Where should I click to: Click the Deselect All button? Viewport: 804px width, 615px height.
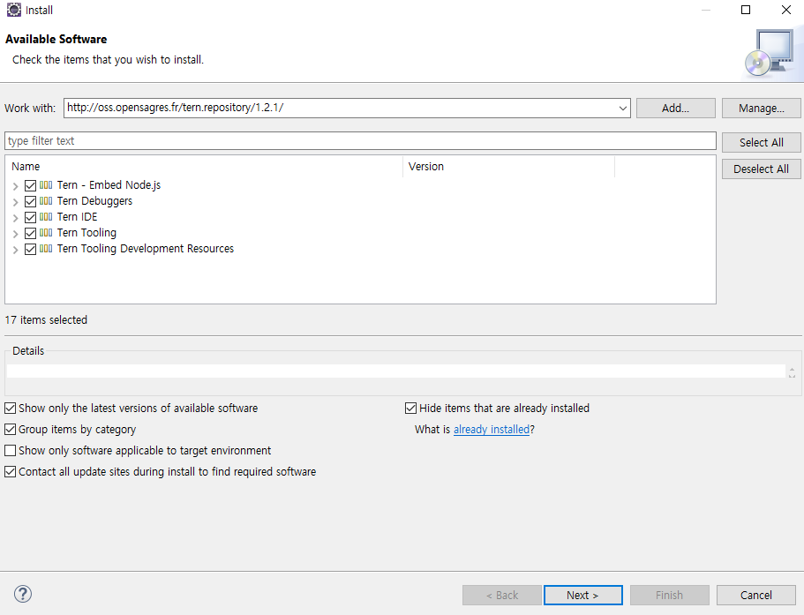(761, 169)
